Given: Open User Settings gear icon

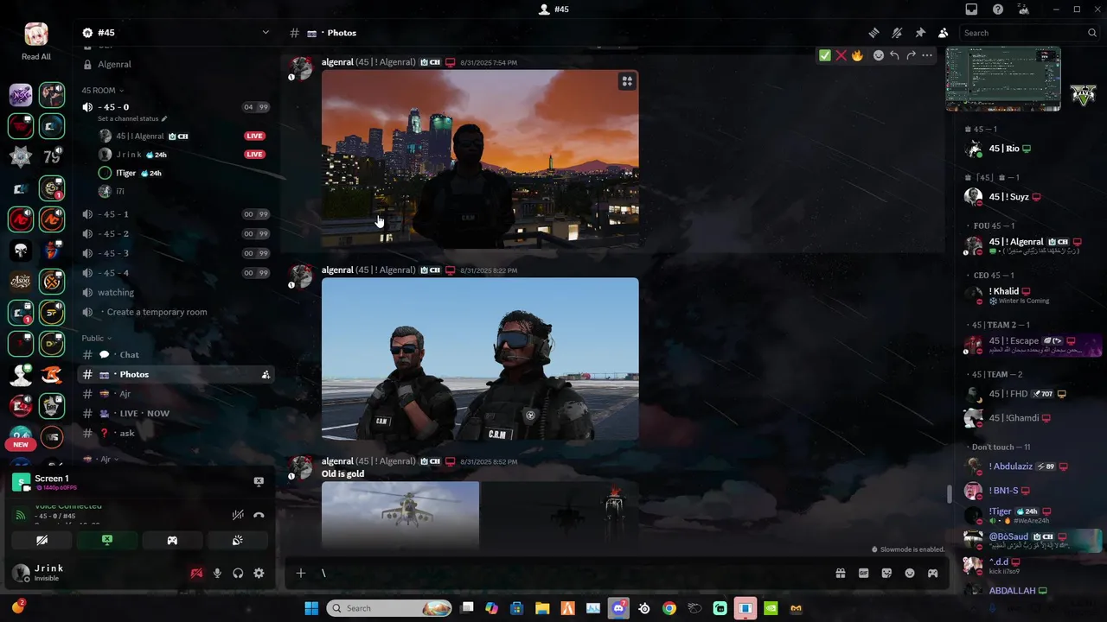Looking at the screenshot, I should coord(259,573).
